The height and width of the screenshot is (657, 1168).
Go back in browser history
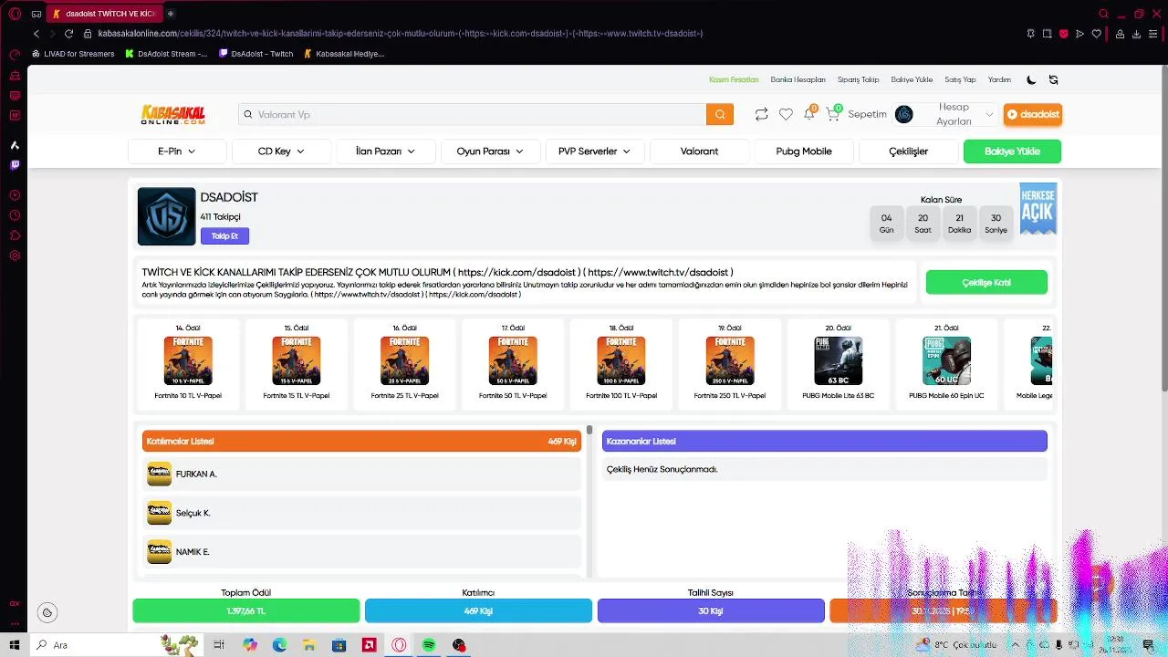tap(36, 34)
